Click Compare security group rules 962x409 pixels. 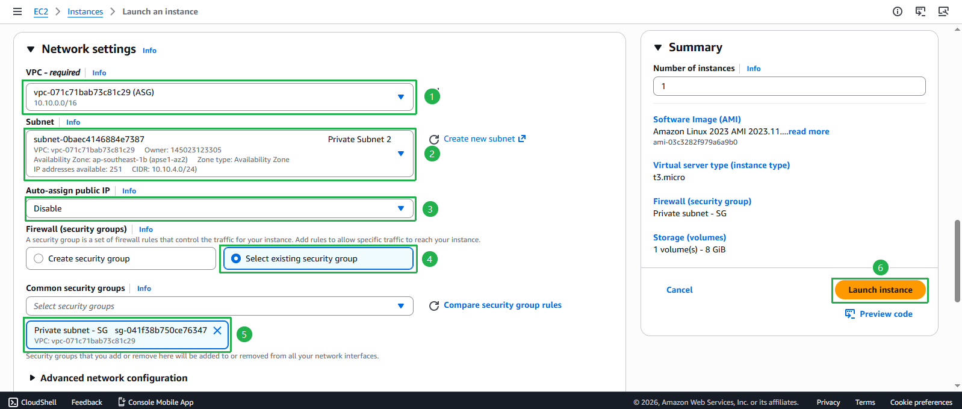tap(503, 305)
